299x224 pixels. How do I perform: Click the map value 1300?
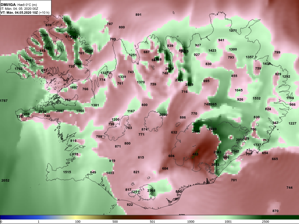coord(233,49)
